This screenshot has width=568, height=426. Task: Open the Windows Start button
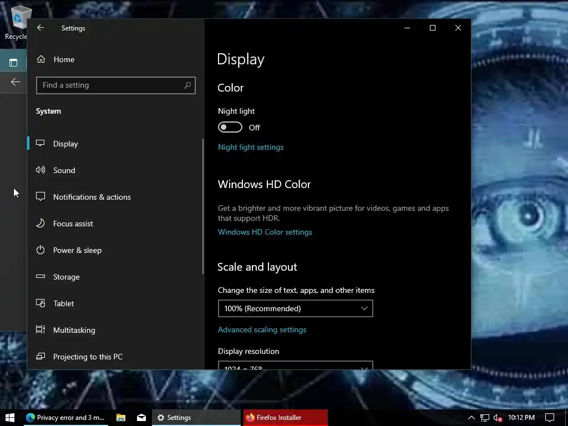[10, 417]
